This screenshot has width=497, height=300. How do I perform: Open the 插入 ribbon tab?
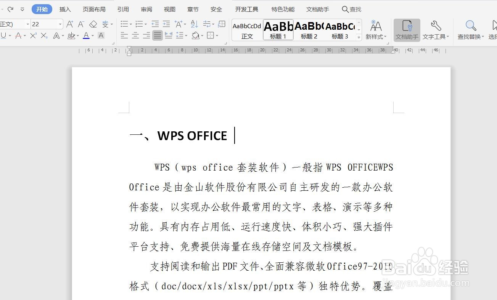pos(65,9)
